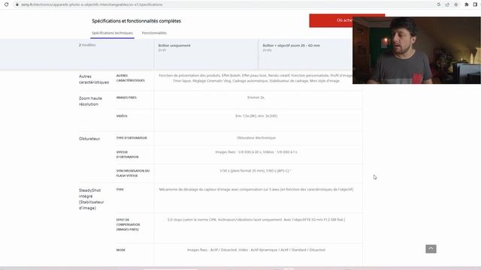Screen dimensions: 481x270
Task: Reload the page with the refresh icon
Action: tap(6, 4)
